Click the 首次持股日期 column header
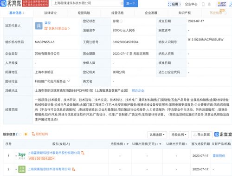 point(200,144)
